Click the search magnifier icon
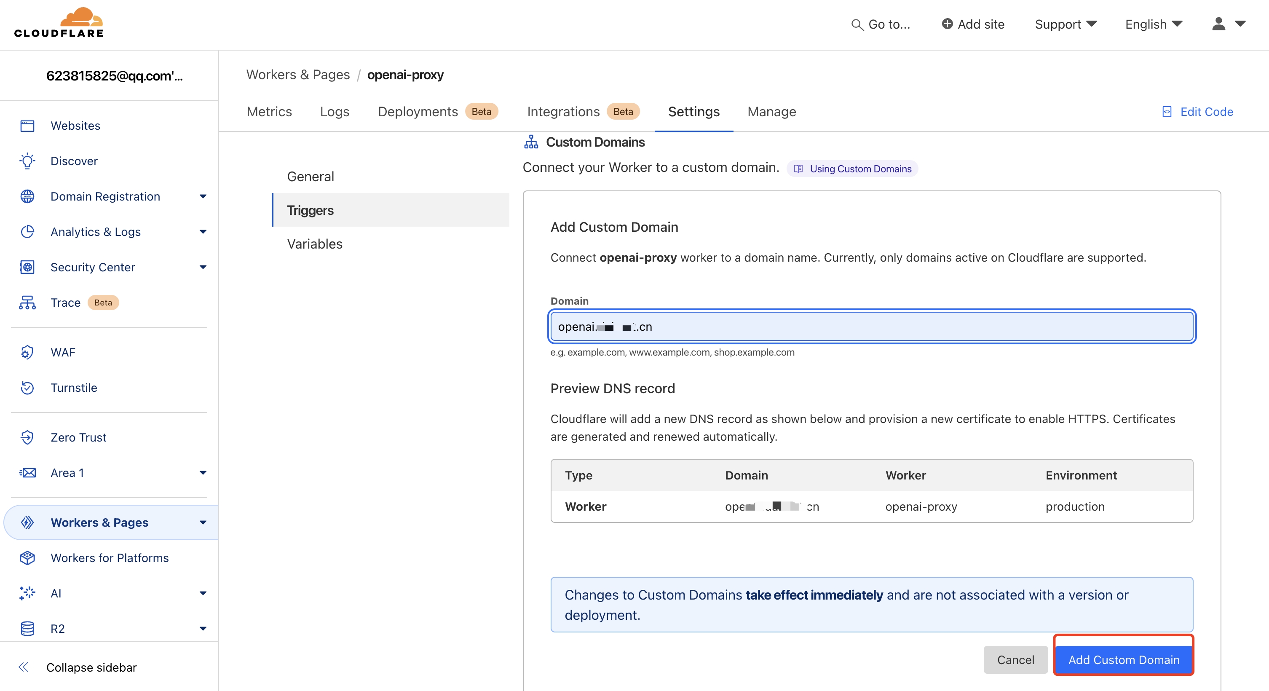 (x=857, y=24)
